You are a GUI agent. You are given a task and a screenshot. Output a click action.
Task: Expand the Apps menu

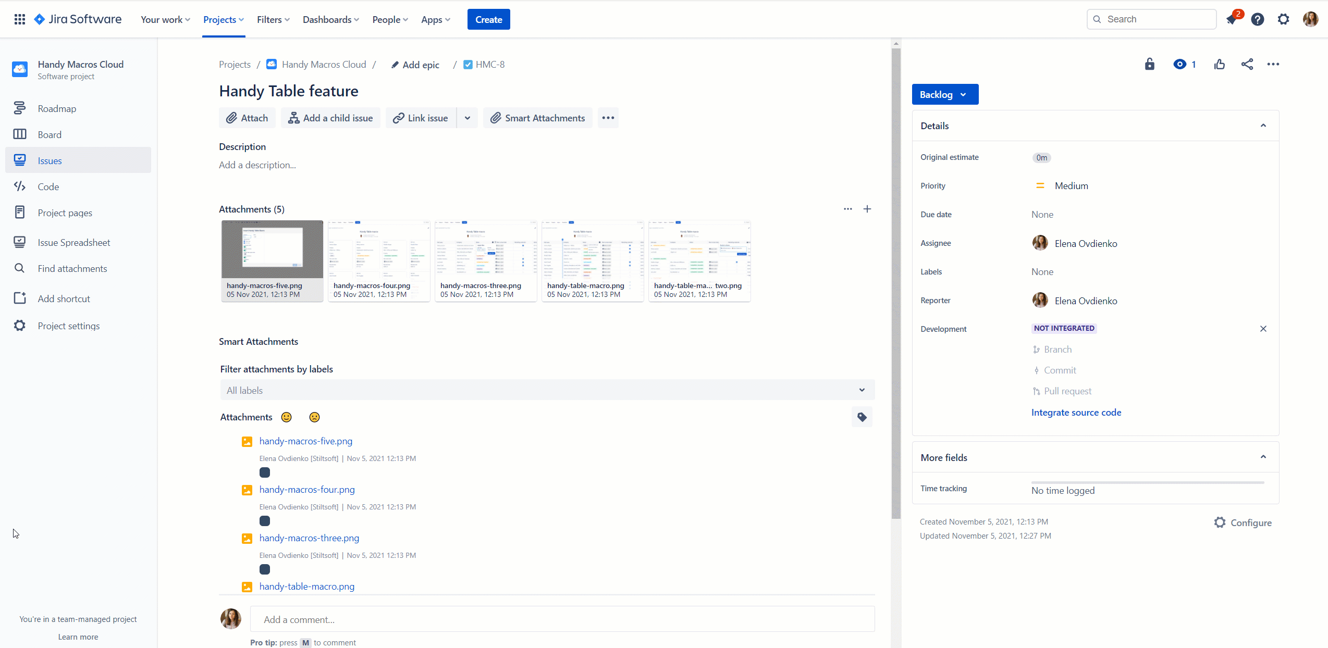[x=436, y=19]
